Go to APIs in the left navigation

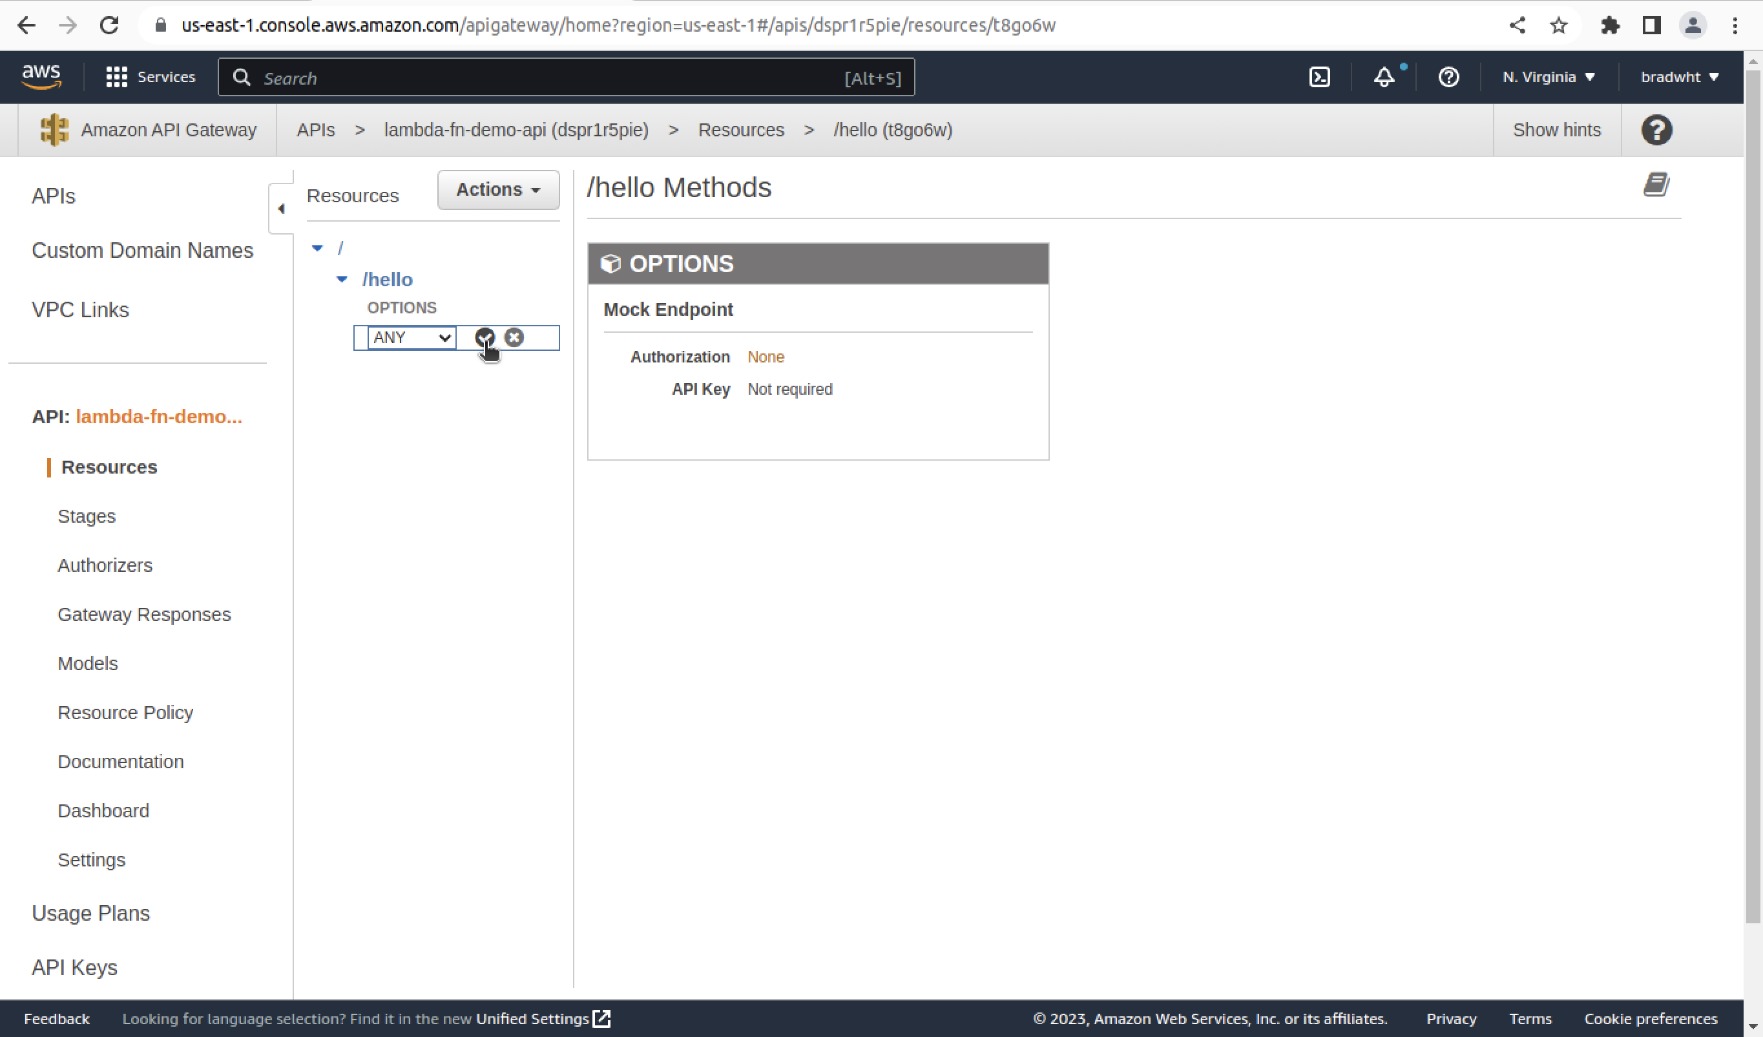pyautogui.click(x=53, y=196)
